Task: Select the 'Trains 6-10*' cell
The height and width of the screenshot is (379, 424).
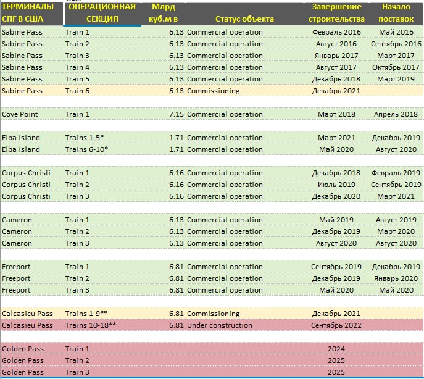Action: tap(86, 149)
